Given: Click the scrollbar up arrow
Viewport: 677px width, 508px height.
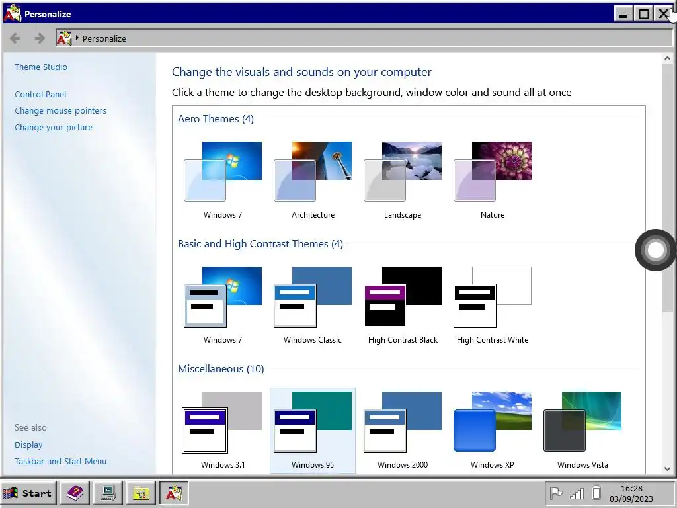Looking at the screenshot, I should (667, 58).
